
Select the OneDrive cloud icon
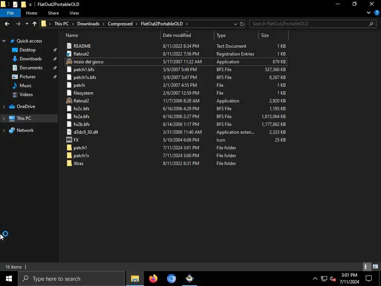[x=12, y=107]
